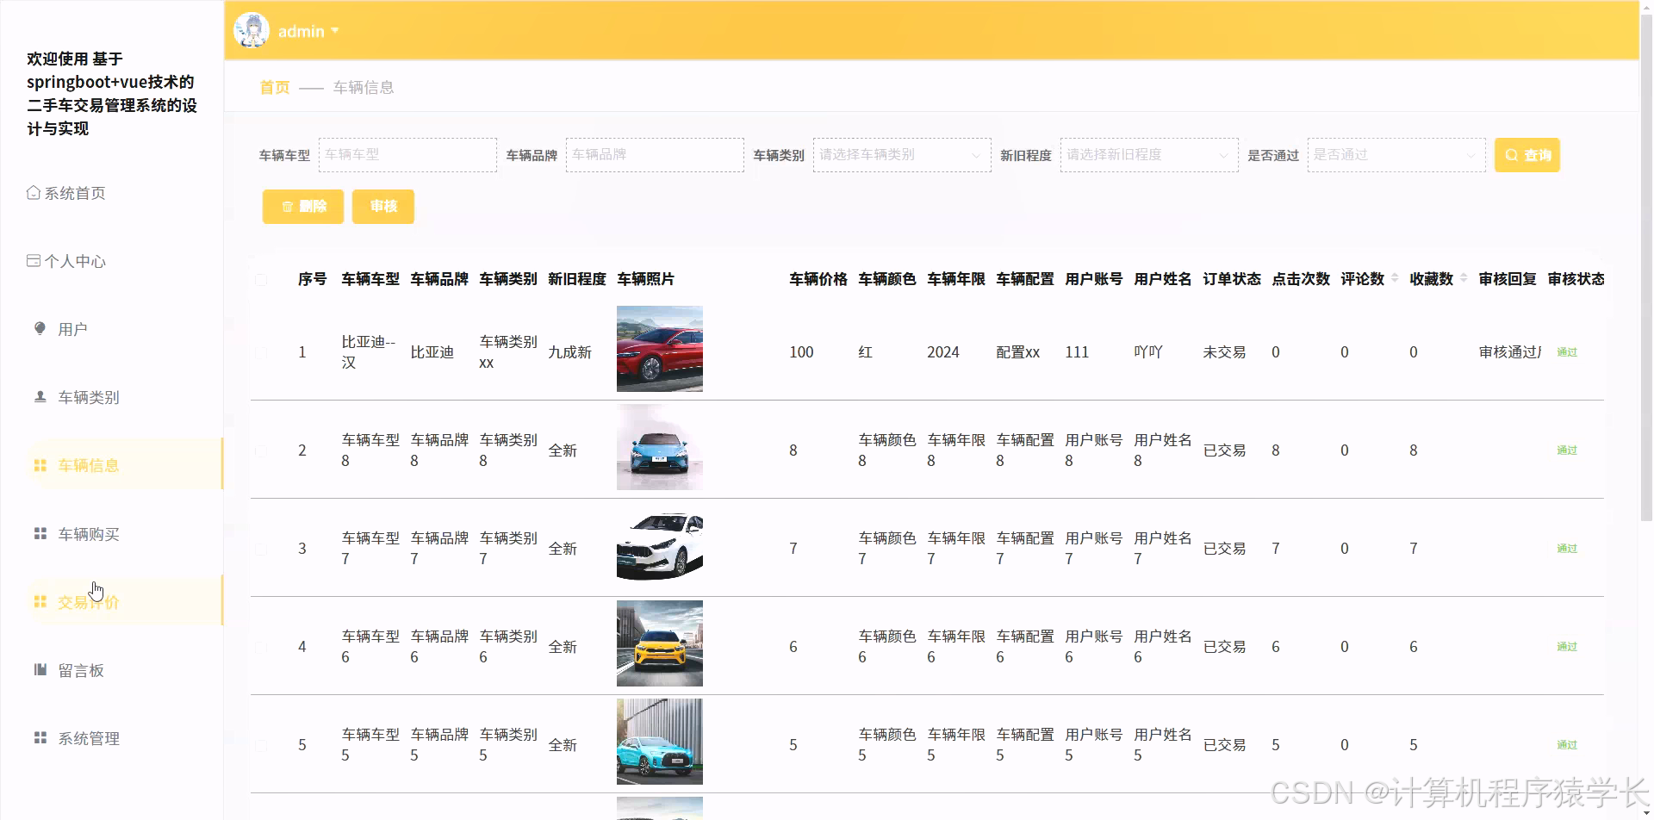Open the red BYD car photo
This screenshot has width=1654, height=820.
(660, 349)
